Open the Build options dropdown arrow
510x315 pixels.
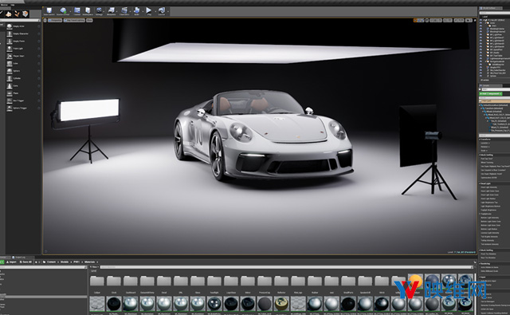[x=142, y=11]
